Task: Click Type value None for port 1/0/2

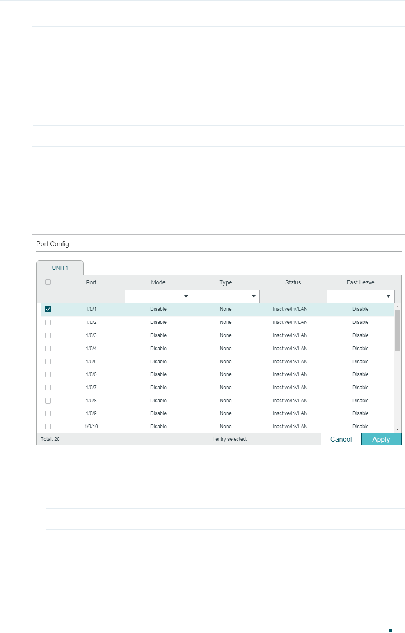Action: pos(226,322)
